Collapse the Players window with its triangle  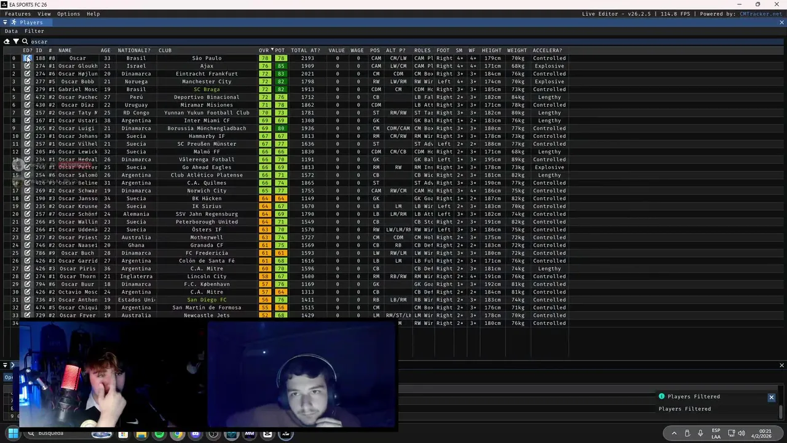click(5, 22)
